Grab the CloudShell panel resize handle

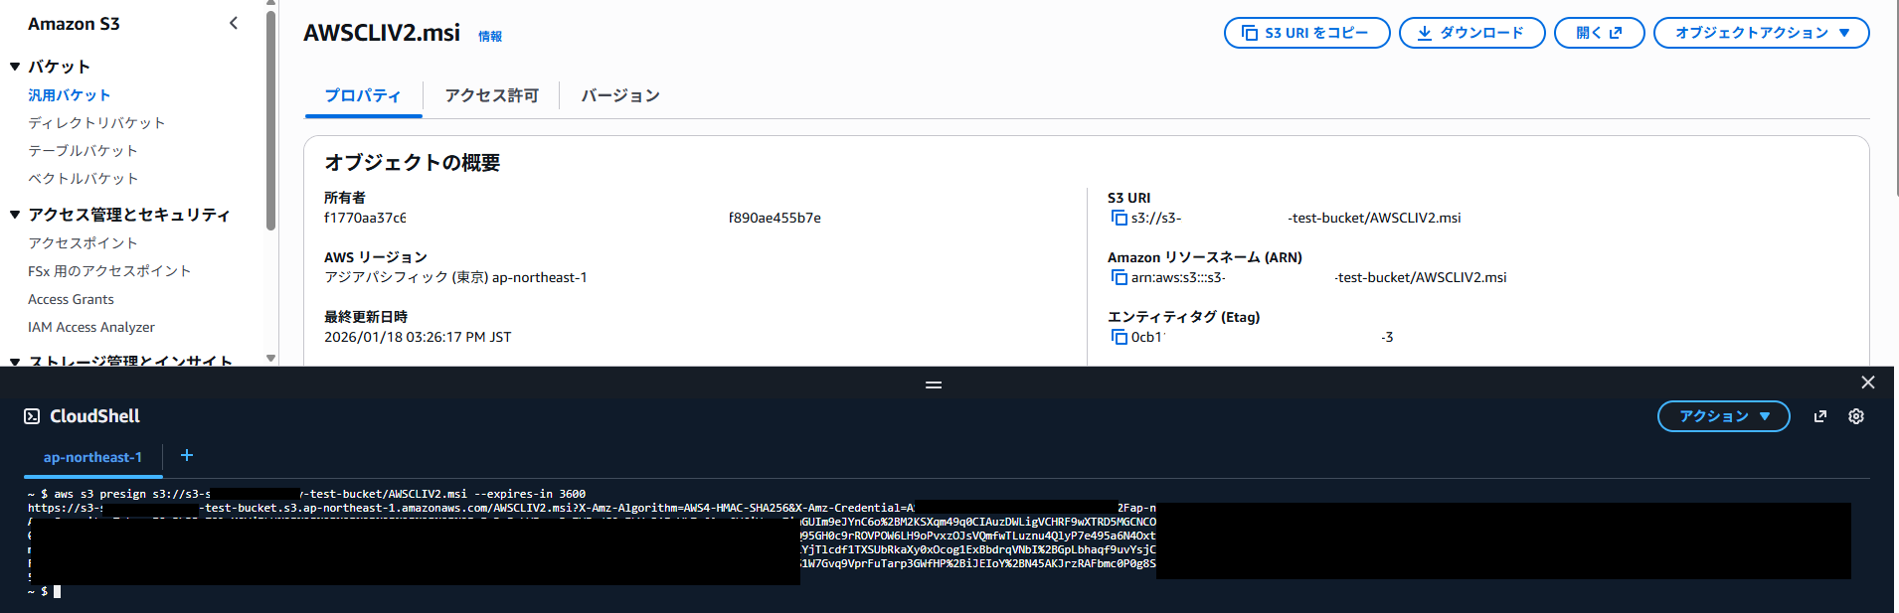[934, 384]
